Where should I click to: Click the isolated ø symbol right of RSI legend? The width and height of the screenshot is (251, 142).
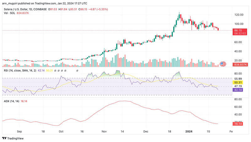(x=77, y=70)
